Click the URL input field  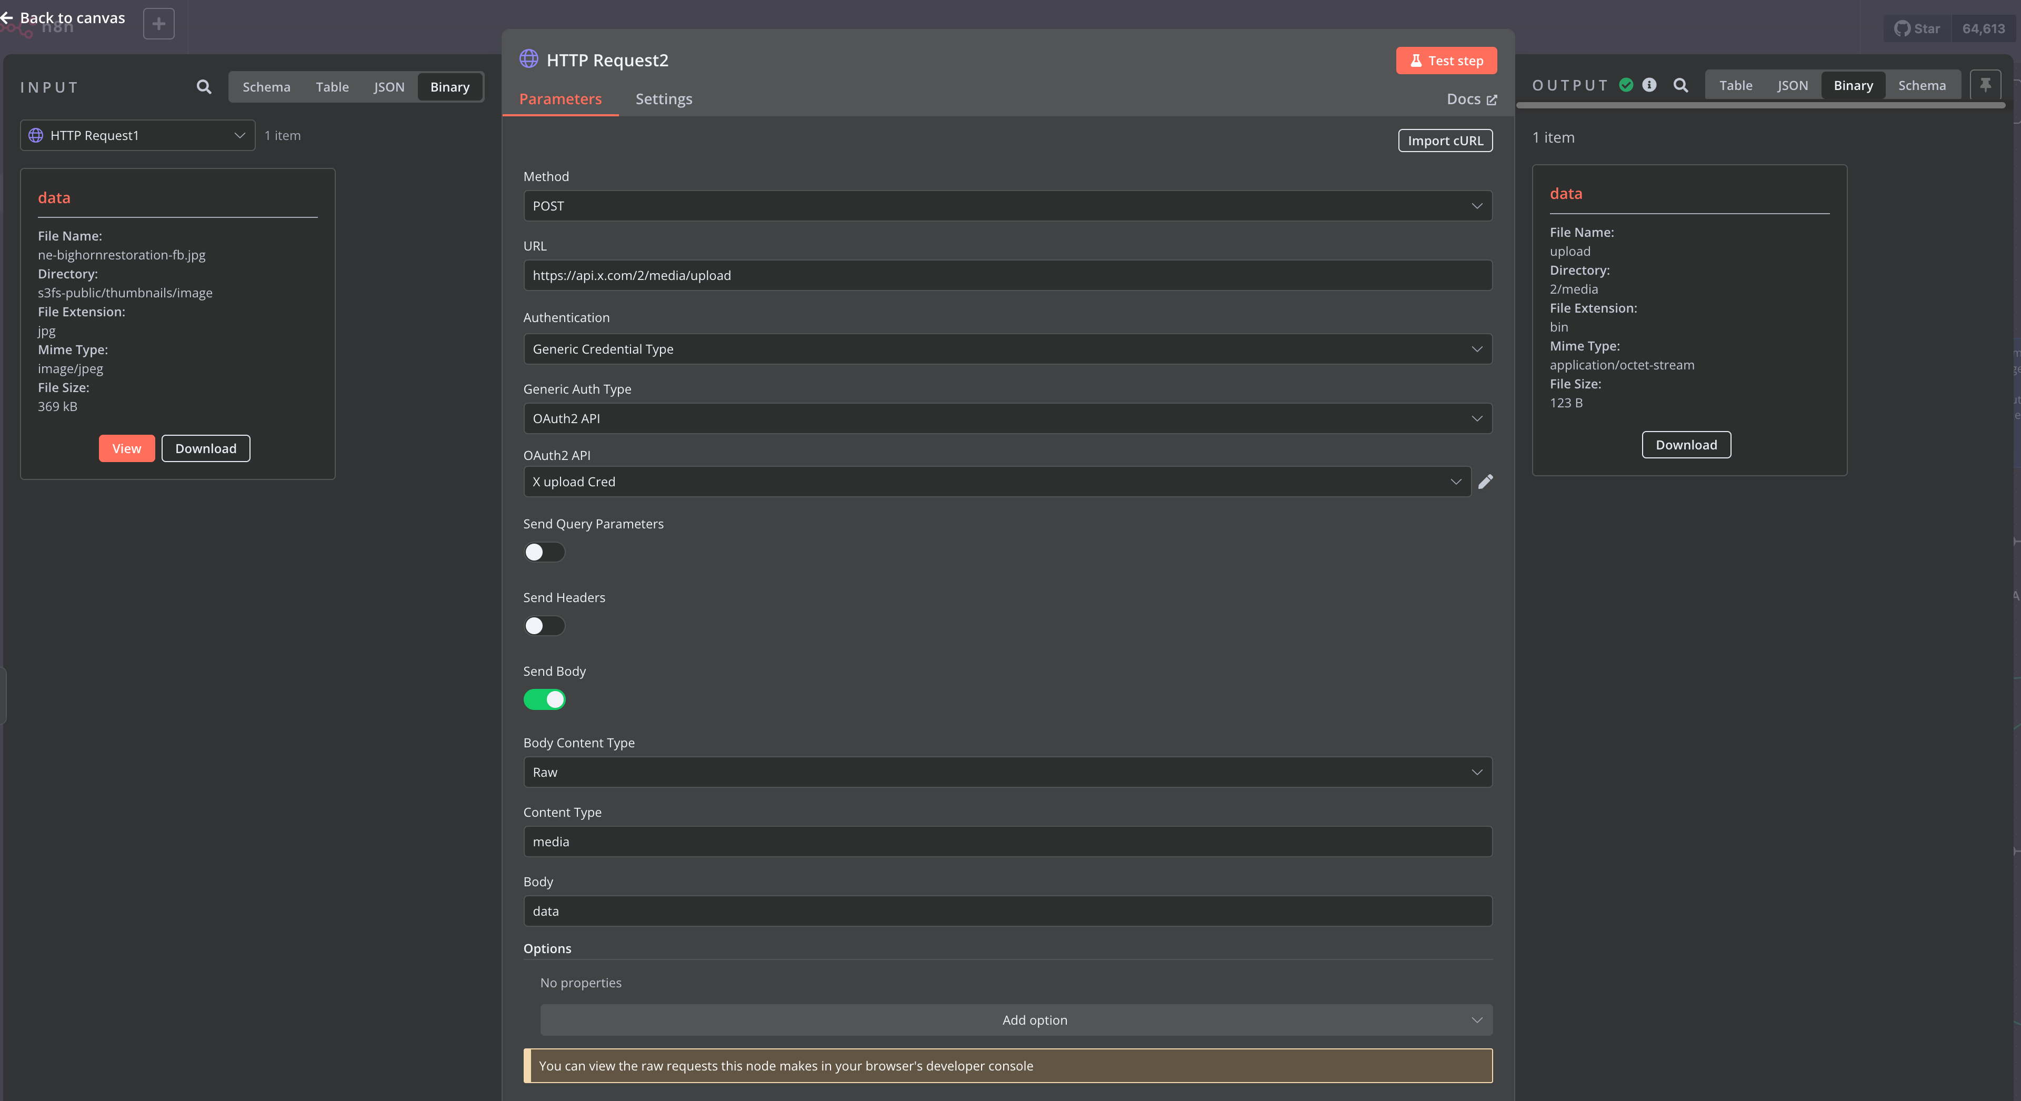[x=1007, y=275]
